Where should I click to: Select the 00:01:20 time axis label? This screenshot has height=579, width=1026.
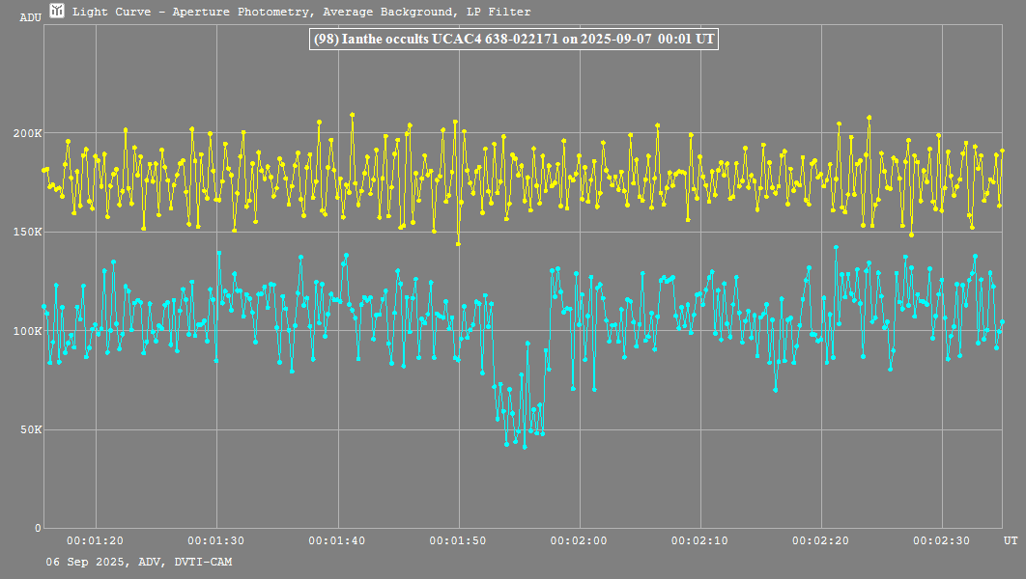[95, 542]
